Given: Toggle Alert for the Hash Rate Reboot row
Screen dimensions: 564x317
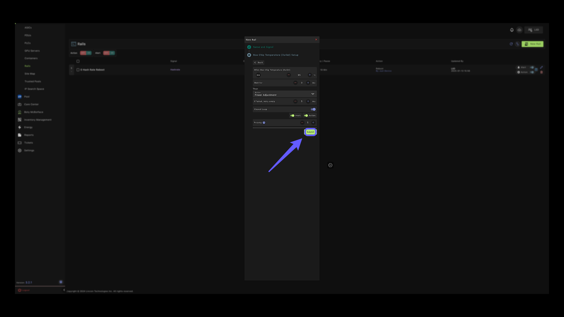Looking at the screenshot, I should (532, 68).
